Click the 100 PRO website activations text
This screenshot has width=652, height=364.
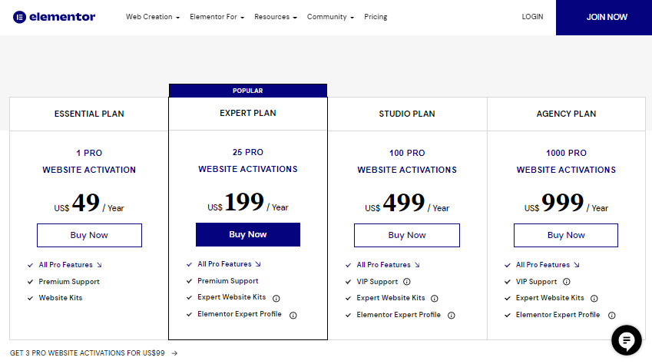[407, 161]
